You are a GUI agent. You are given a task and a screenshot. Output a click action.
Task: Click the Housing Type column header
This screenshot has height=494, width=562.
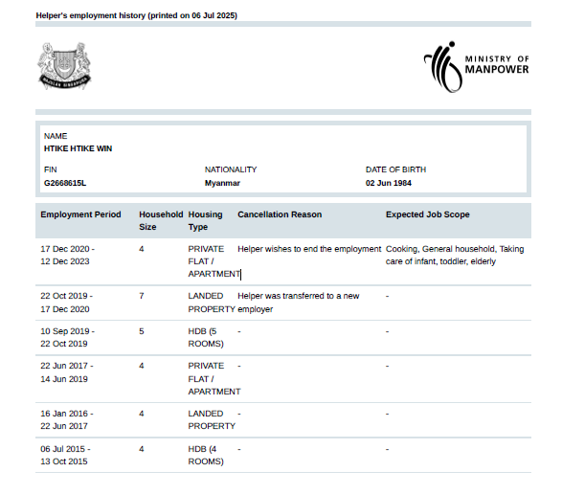(x=206, y=220)
